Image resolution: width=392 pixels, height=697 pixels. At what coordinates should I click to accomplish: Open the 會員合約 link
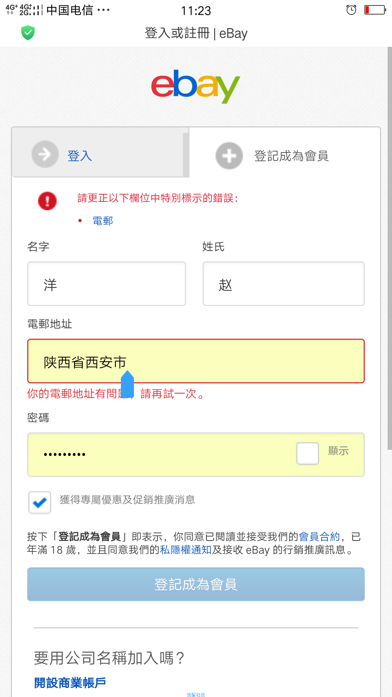[319, 537]
